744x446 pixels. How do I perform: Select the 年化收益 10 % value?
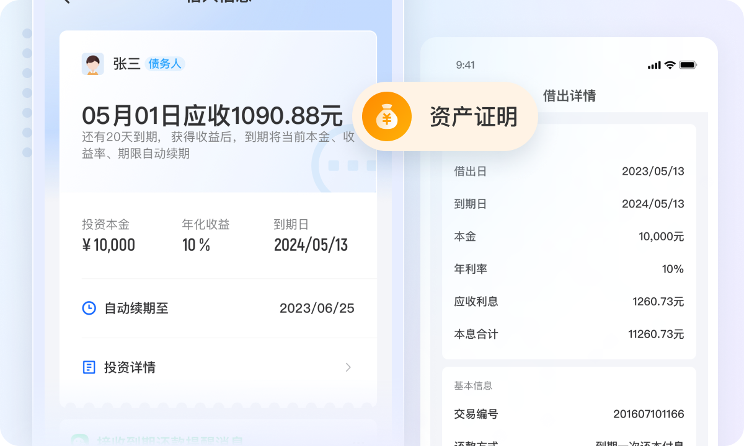[x=196, y=245]
